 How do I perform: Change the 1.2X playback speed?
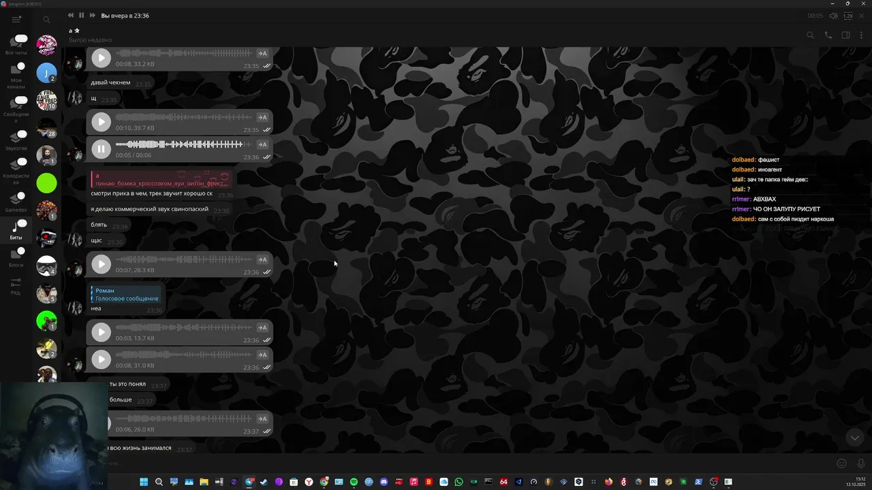(848, 16)
